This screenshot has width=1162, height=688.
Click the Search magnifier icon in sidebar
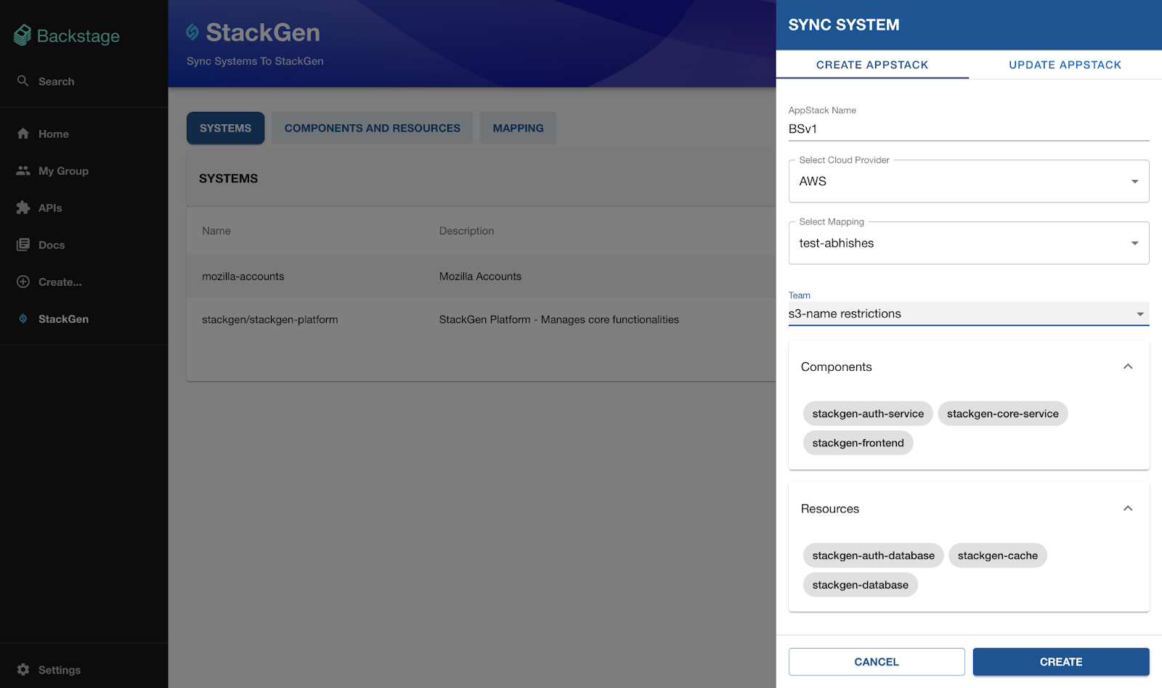[23, 81]
